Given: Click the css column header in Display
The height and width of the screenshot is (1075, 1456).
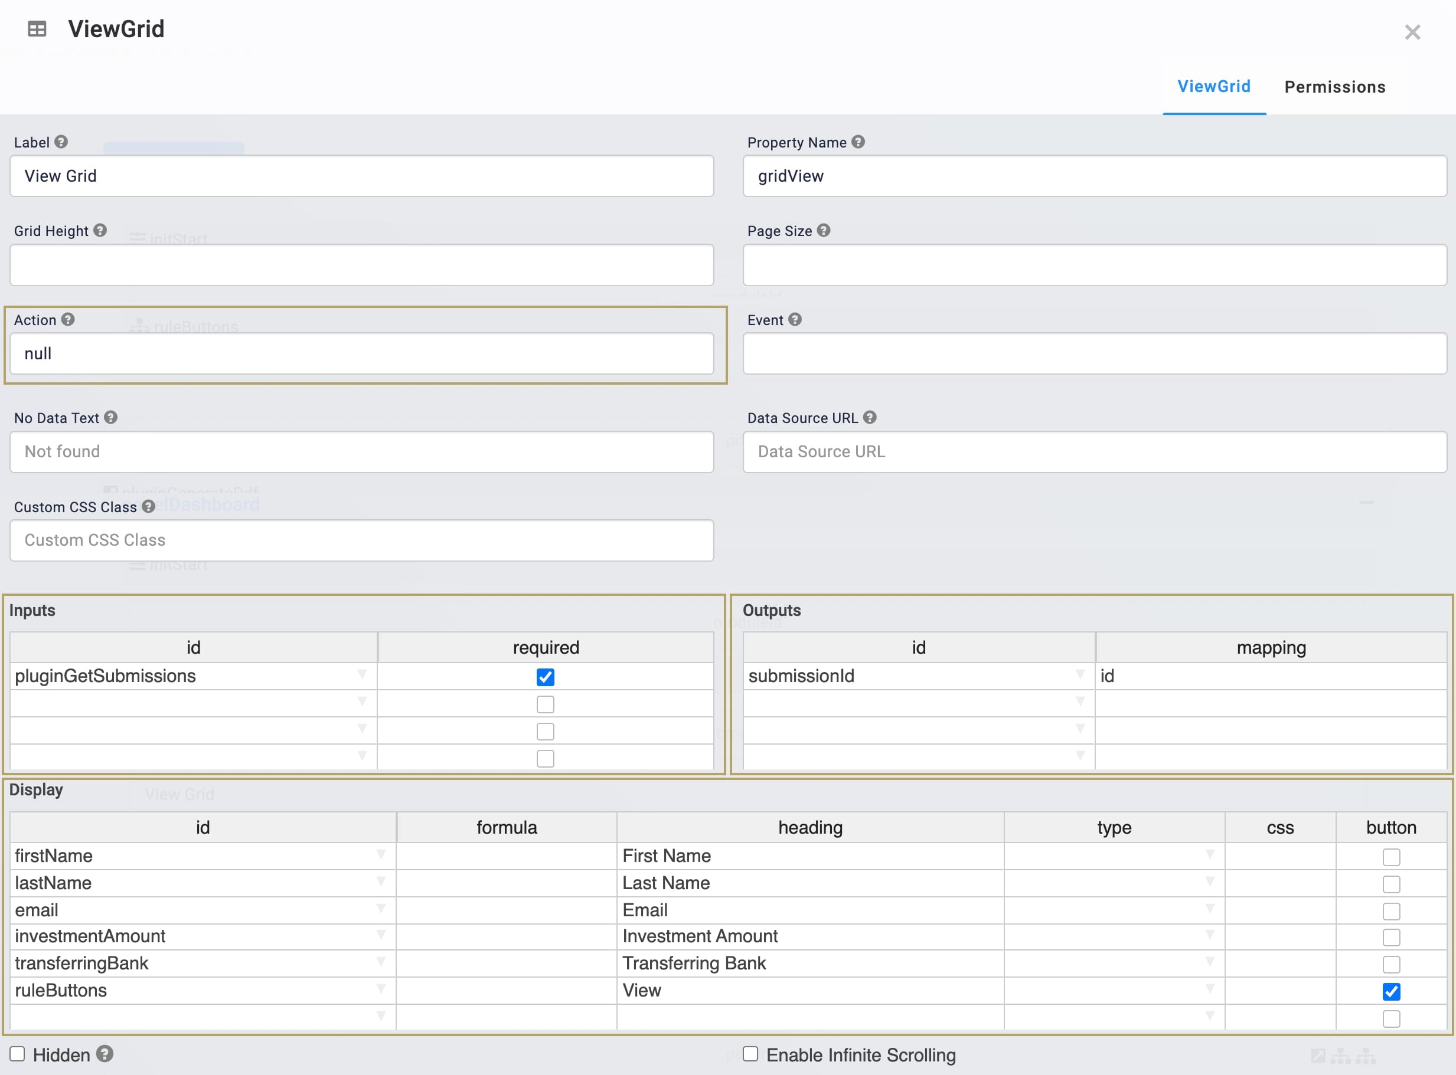Looking at the screenshot, I should (x=1280, y=827).
